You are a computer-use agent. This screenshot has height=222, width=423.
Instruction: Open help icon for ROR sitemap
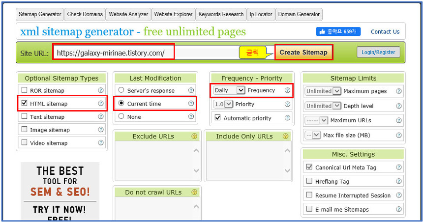pos(101,90)
